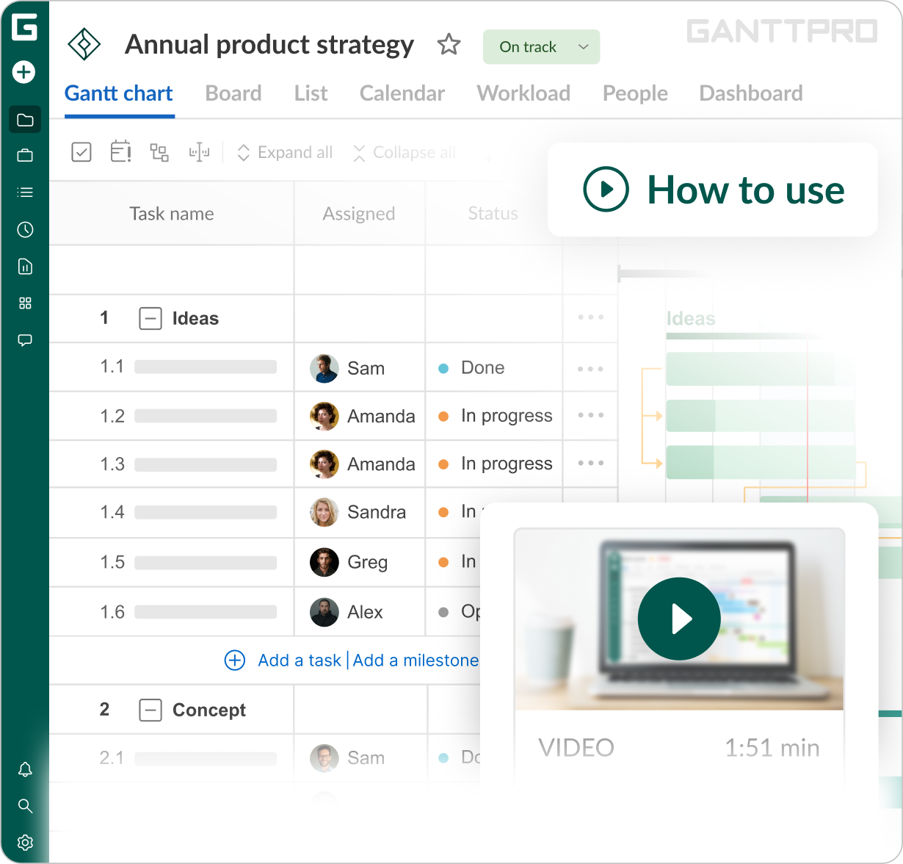Open the three-dot menu for Ideas row

point(590,318)
